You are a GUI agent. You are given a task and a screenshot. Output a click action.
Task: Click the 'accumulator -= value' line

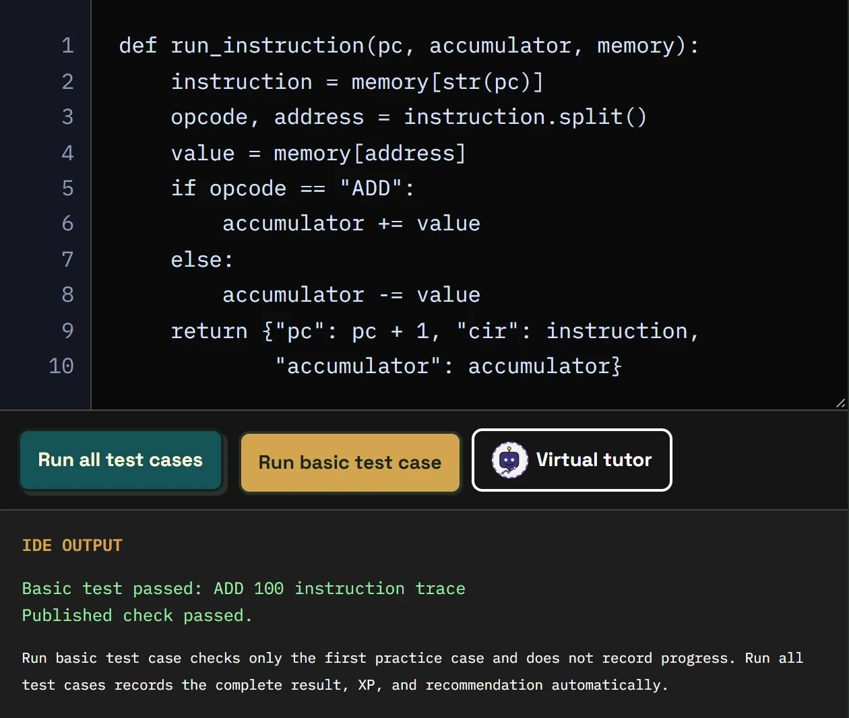click(x=351, y=295)
